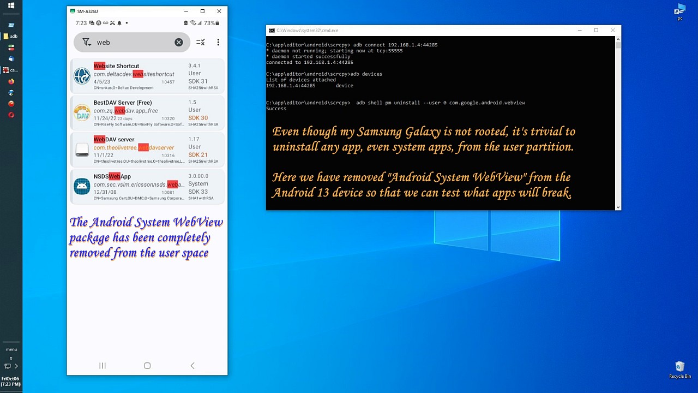Viewport: 698px width, 393px height.
Task: Click cmd scrollbar up arrow
Action: pos(618,39)
